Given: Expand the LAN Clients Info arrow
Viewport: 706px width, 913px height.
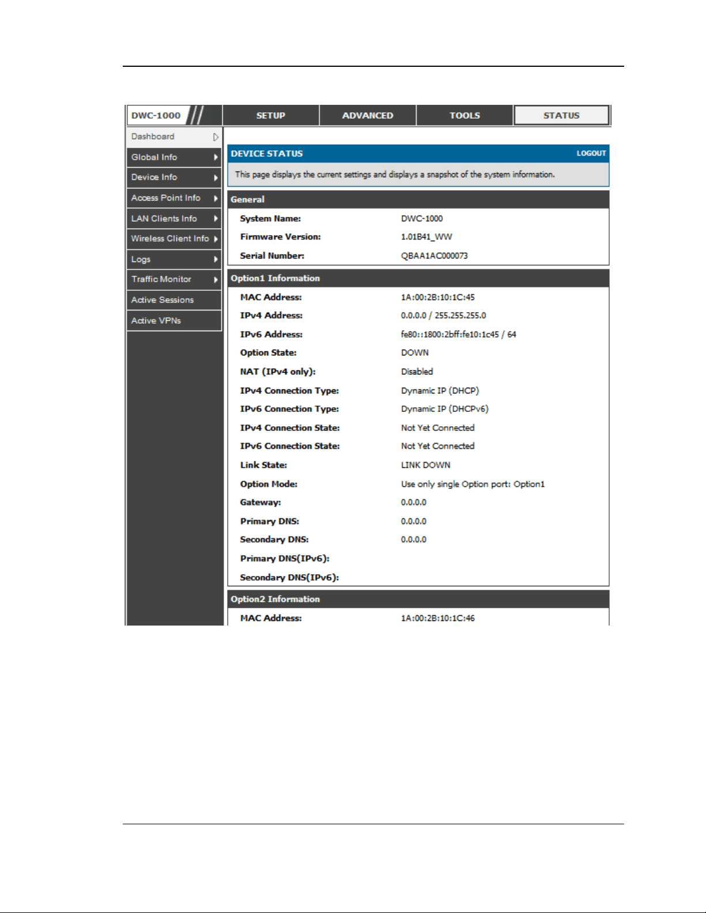Looking at the screenshot, I should 216,218.
